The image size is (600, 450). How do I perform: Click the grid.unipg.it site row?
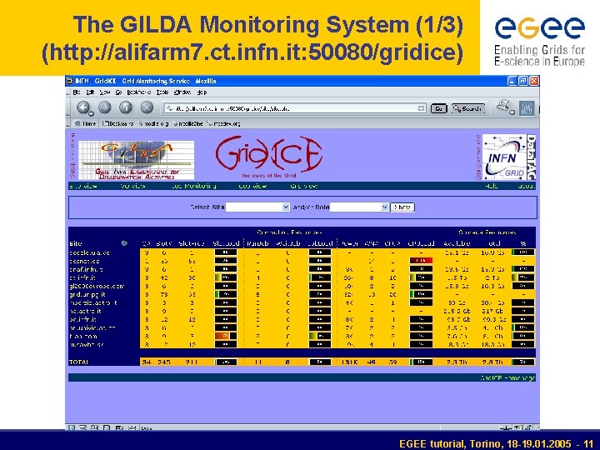tap(302, 295)
